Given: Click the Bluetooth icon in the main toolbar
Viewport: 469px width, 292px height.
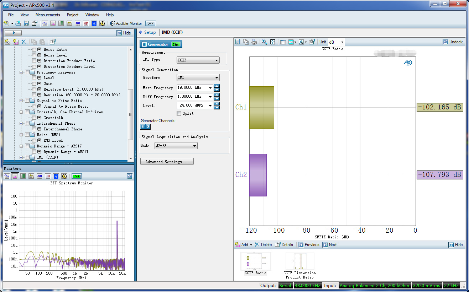Looking at the screenshot, I should pos(94,23).
